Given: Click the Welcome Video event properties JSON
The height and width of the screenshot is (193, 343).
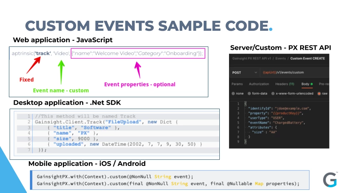Looking at the screenshot, I should click(138, 53).
